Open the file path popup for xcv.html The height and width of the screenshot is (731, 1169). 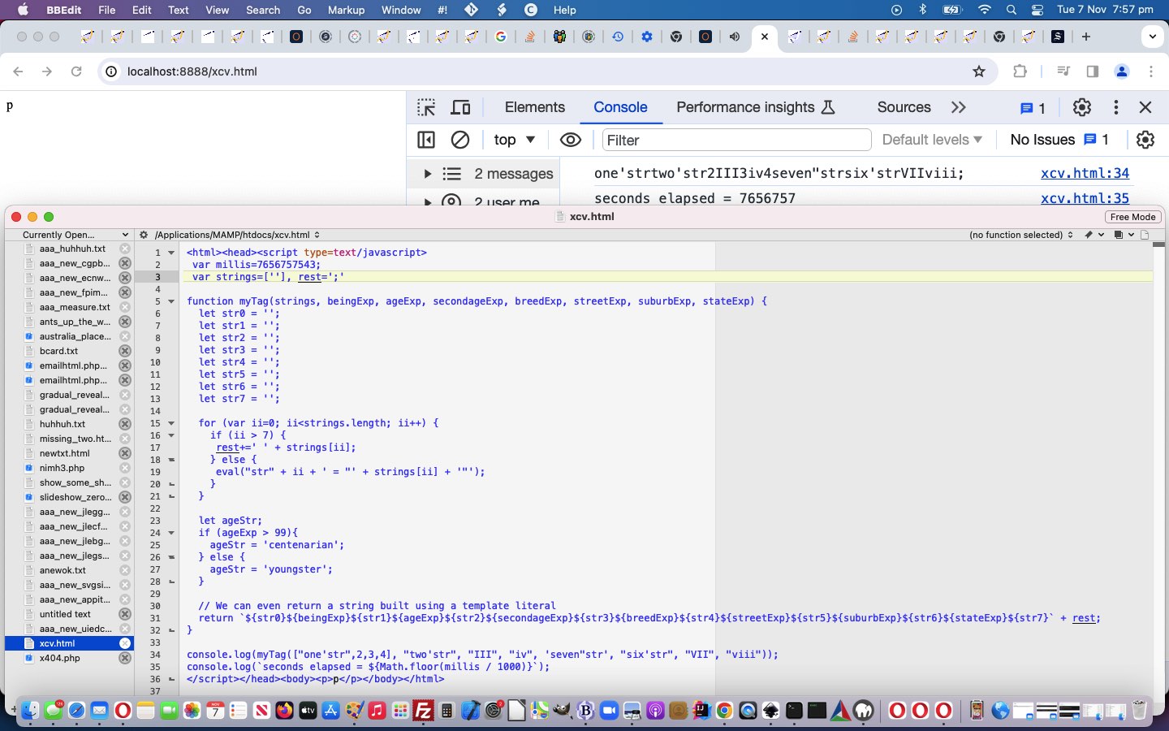pyautogui.click(x=237, y=235)
